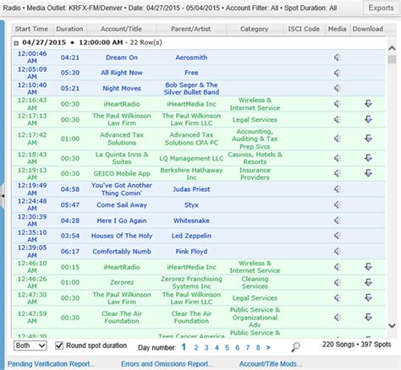Select the Legal Services category at 12:17:13
The image size is (401, 370).
255,120
